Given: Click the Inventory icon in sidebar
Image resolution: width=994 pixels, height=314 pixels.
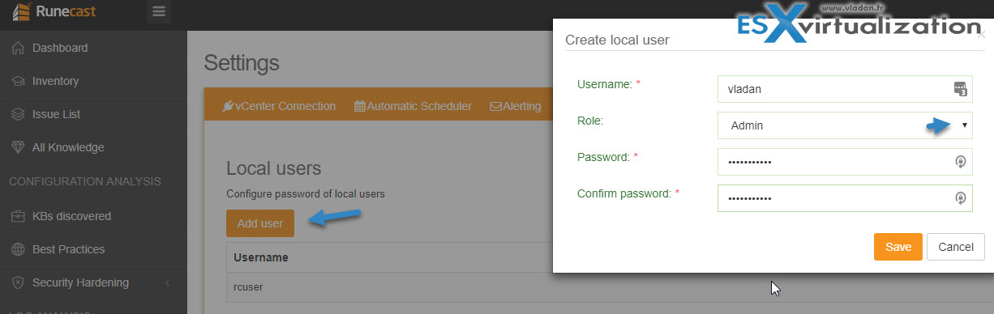Looking at the screenshot, I should (18, 81).
